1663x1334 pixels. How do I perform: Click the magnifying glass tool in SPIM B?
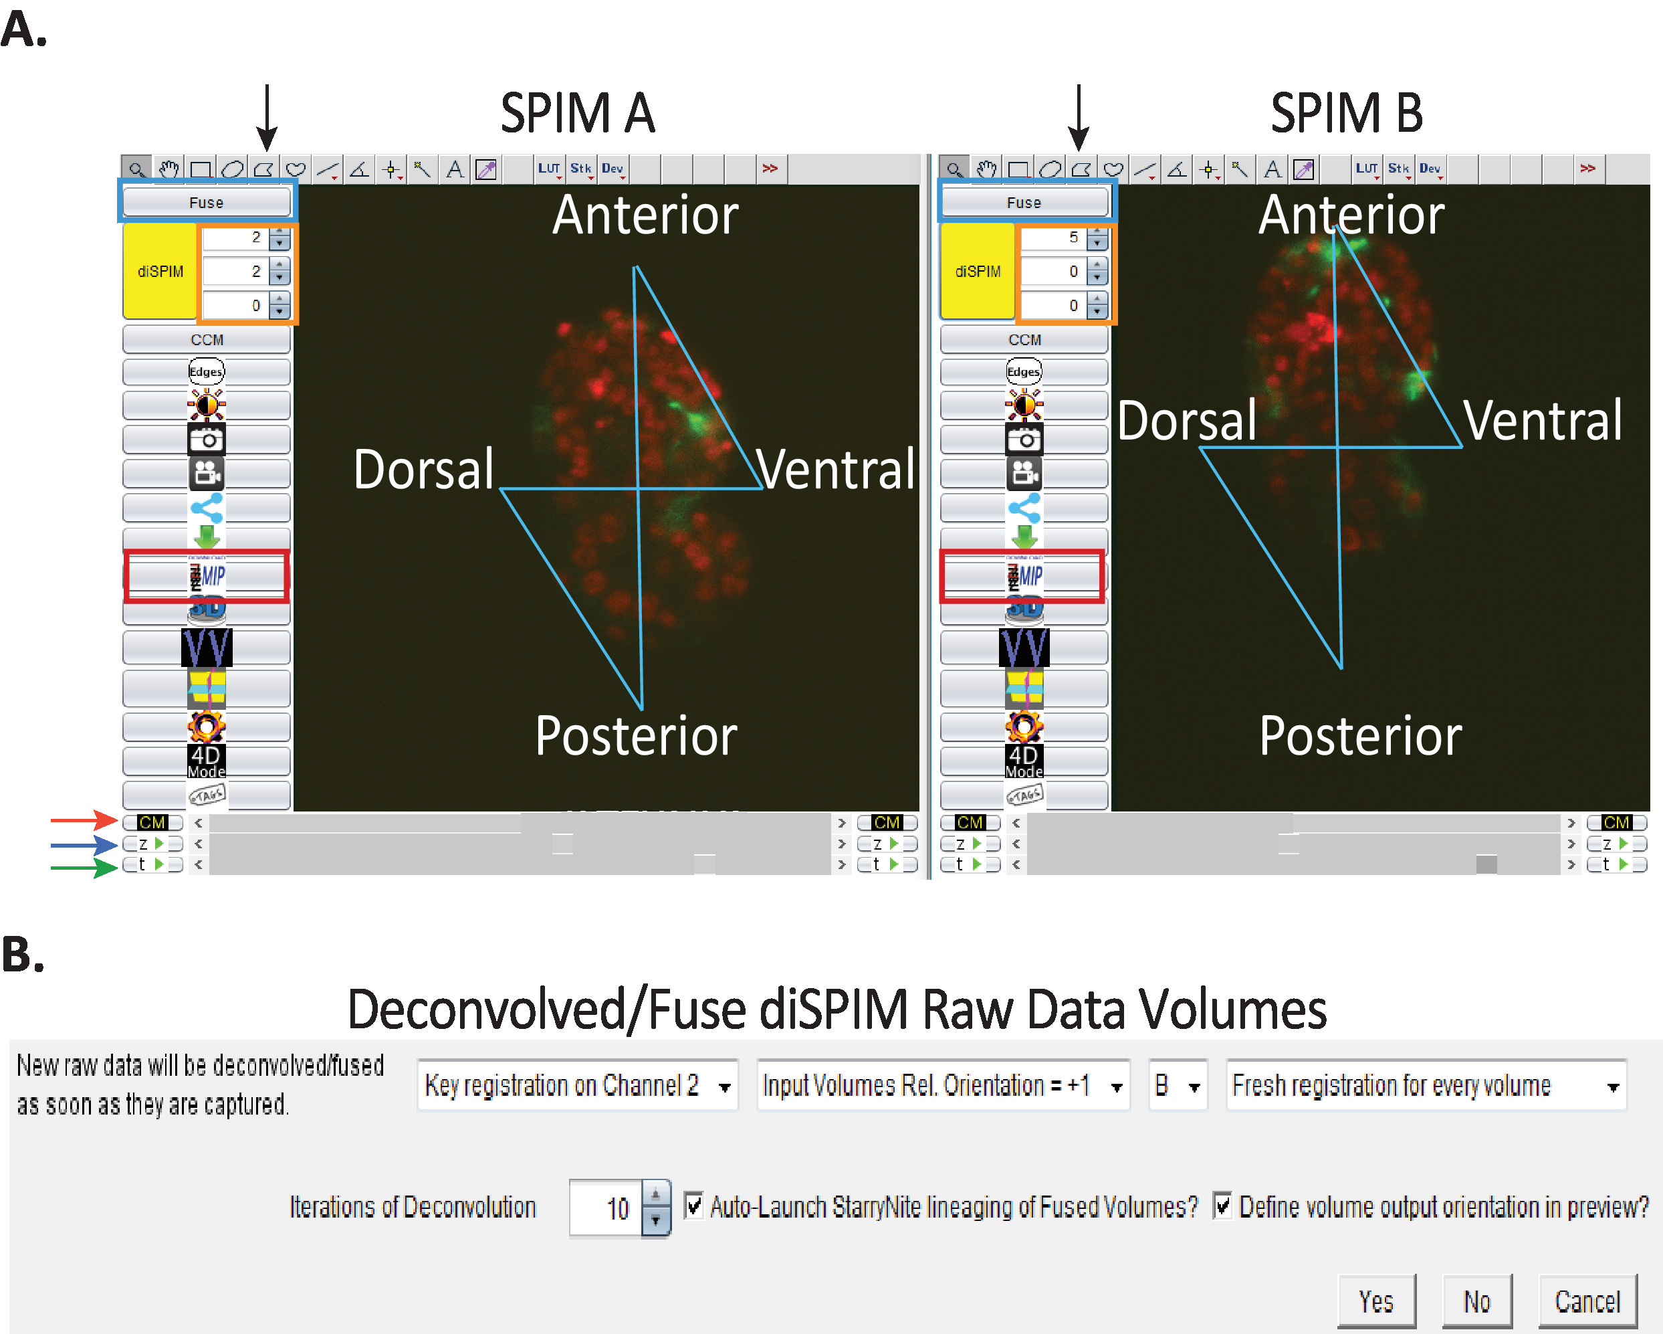tap(954, 169)
